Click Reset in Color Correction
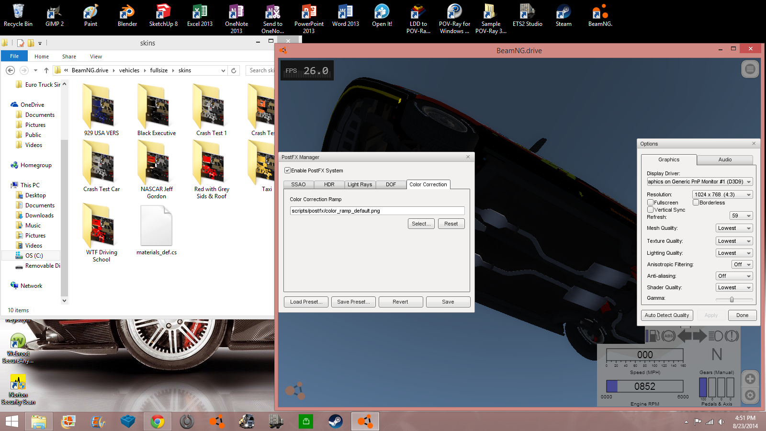766x431 pixels. click(451, 224)
